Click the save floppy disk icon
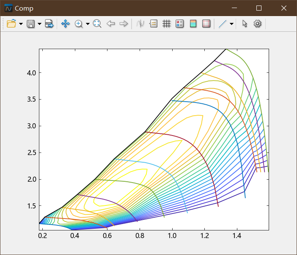297x255 pixels. coord(30,24)
